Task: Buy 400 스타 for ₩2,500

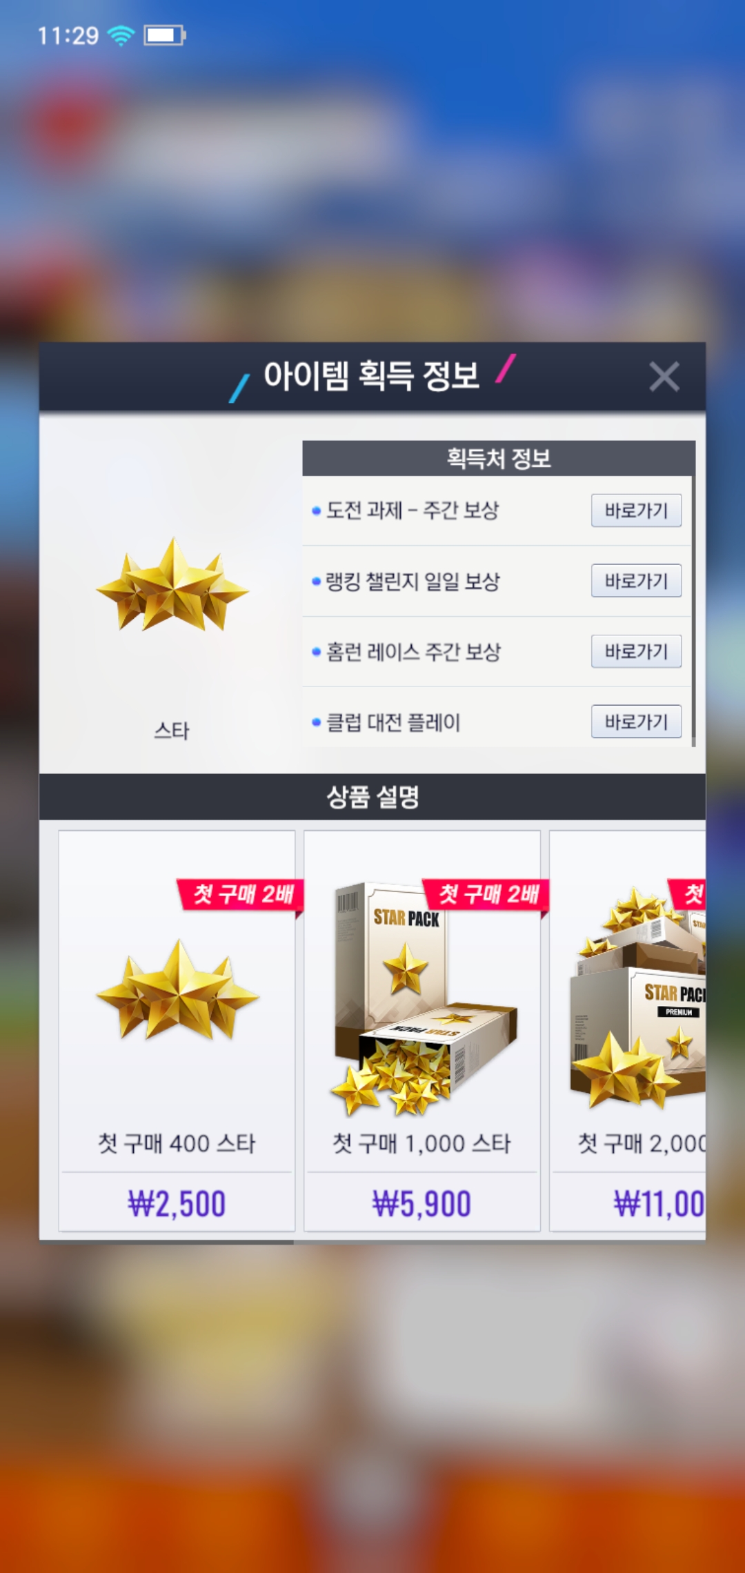Action: point(177,1204)
